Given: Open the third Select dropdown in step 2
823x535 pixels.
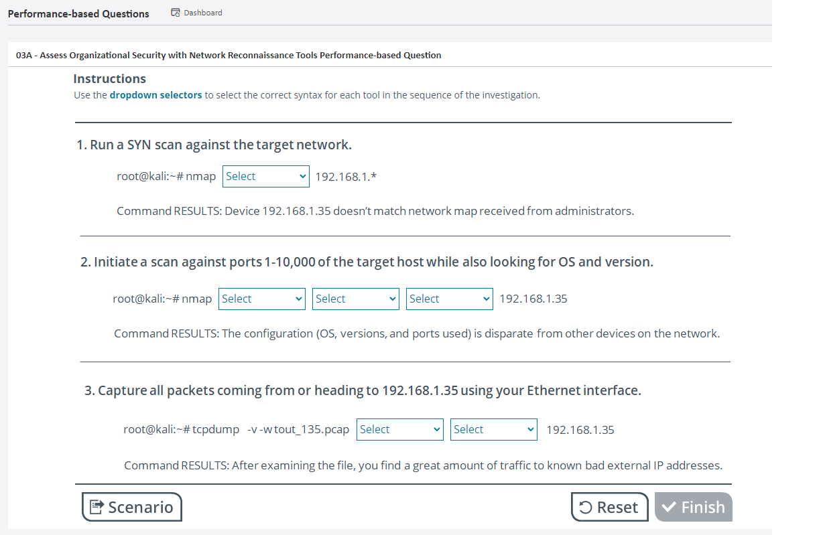Looking at the screenshot, I should [x=449, y=299].
